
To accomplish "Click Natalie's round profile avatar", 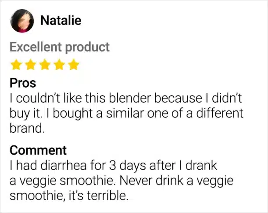I will 22,21.
